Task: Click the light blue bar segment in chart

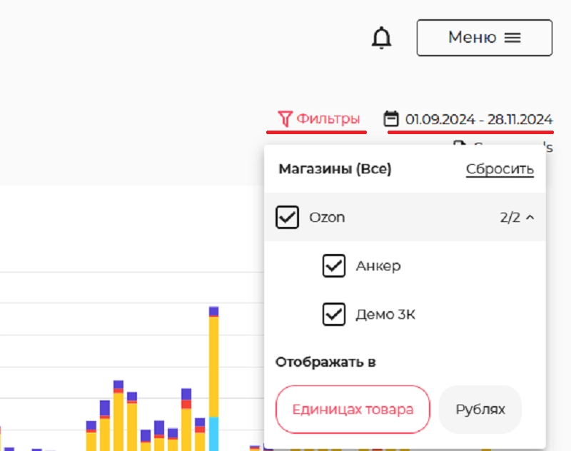Action: [x=213, y=433]
